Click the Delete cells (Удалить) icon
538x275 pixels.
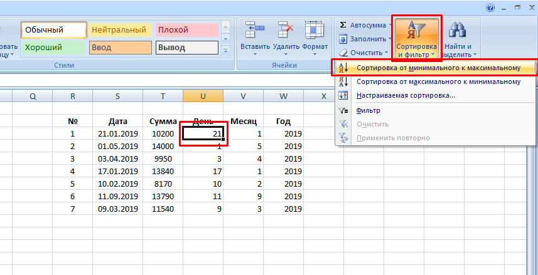click(x=286, y=31)
